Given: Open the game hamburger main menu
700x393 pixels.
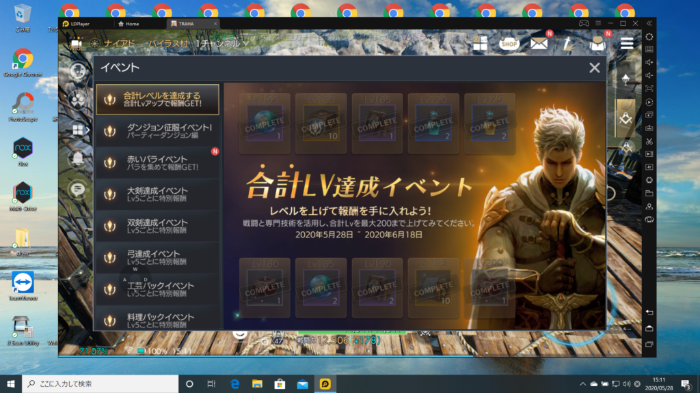Looking at the screenshot, I should pos(626,44).
